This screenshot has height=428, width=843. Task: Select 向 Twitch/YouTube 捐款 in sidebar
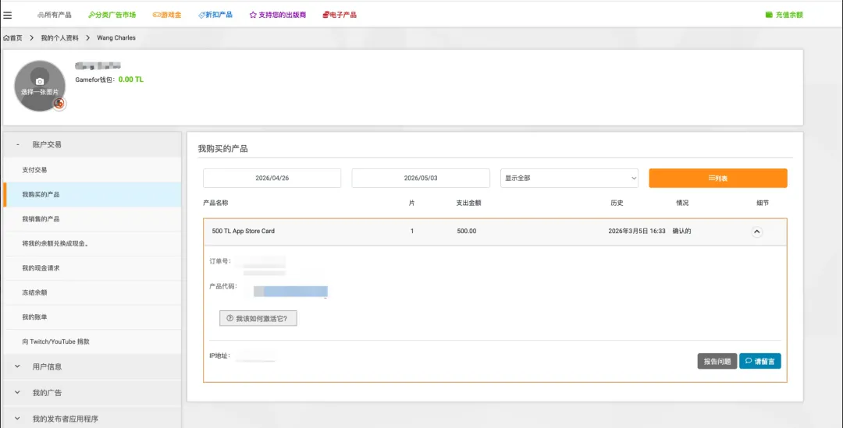pyautogui.click(x=92, y=341)
